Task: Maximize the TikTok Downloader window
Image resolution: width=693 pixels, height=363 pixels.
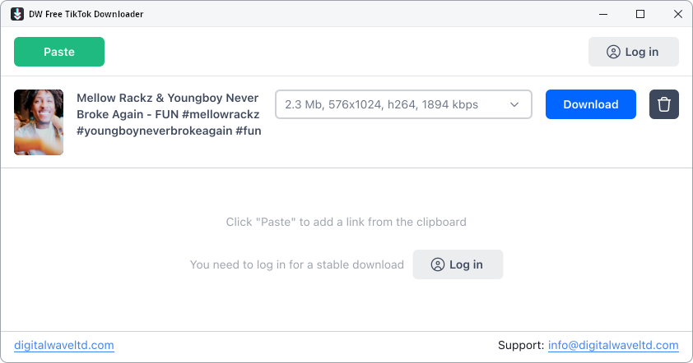Action: pyautogui.click(x=640, y=14)
